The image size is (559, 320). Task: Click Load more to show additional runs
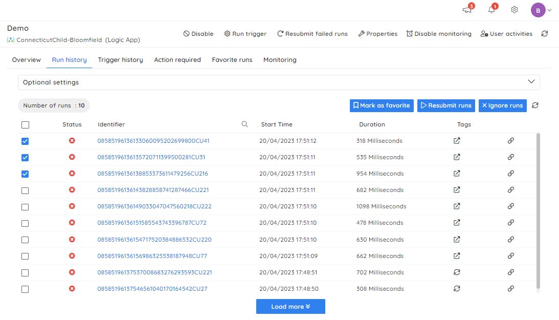(x=290, y=306)
